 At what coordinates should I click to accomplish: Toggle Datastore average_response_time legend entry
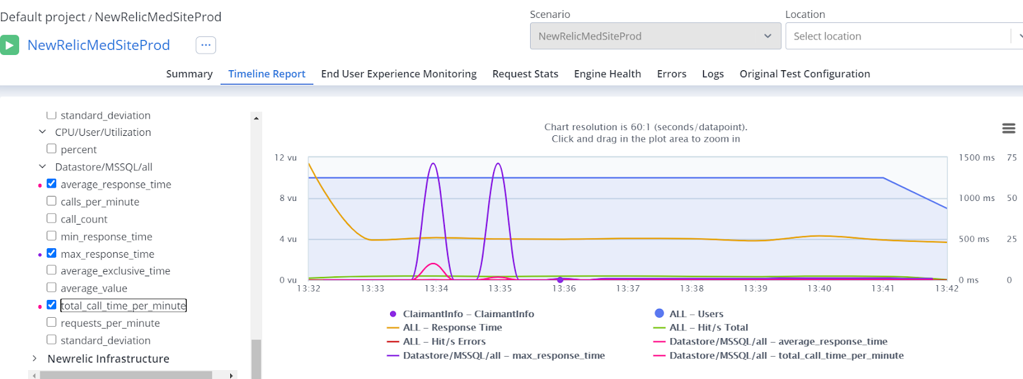[x=770, y=341]
